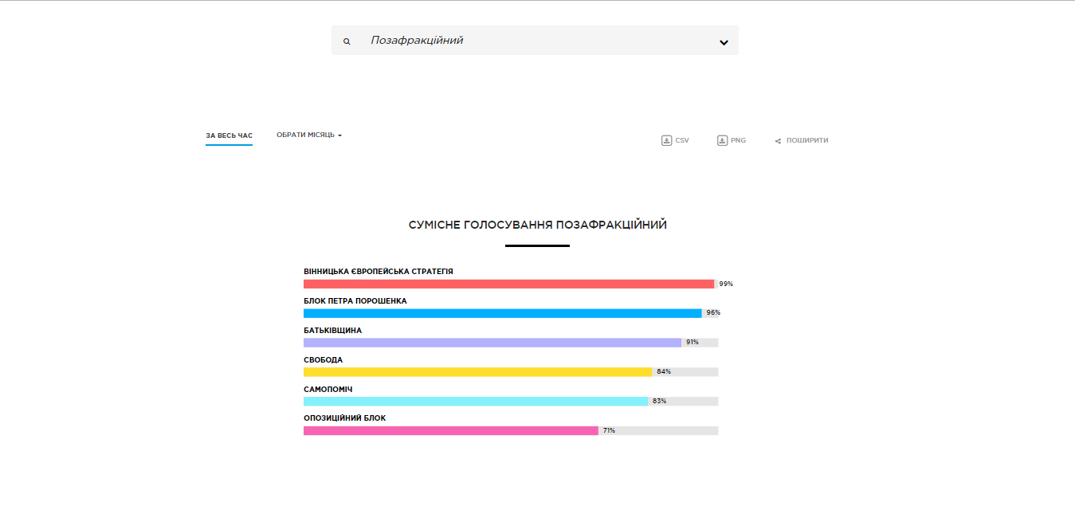Click the Поширити share link
Viewport: 1075px width, 506px height.
point(807,140)
